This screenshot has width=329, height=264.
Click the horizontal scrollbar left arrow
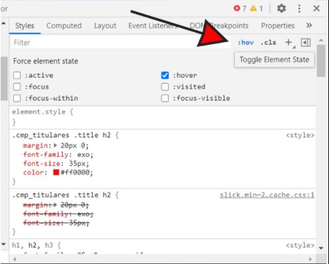15,259
